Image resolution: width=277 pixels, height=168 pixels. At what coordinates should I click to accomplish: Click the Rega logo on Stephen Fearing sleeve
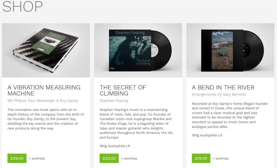pyautogui.click(x=112, y=68)
